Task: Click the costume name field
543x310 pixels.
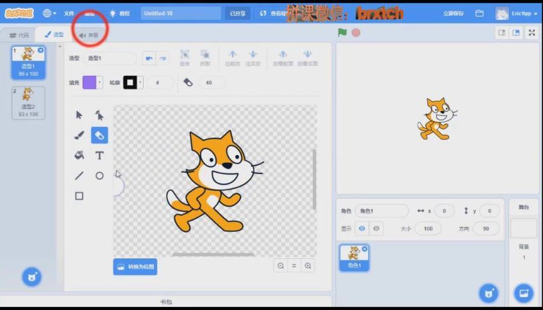Action: [110, 58]
